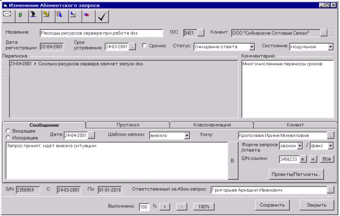Click the Все button next to S/N ссылки

327,159
